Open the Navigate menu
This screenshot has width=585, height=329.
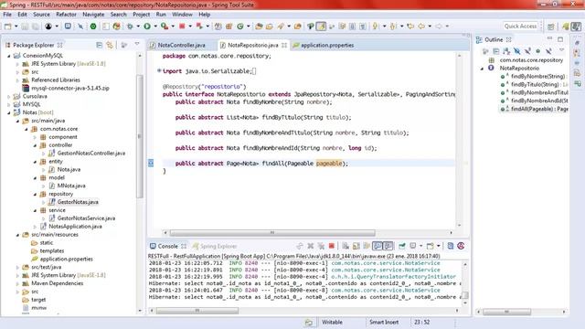click(x=93, y=15)
